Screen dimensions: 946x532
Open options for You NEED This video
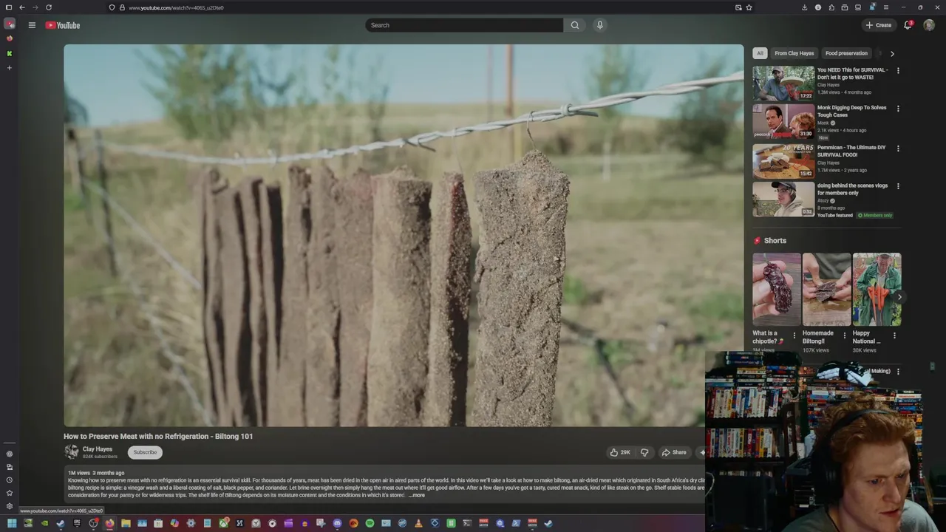tap(898, 71)
